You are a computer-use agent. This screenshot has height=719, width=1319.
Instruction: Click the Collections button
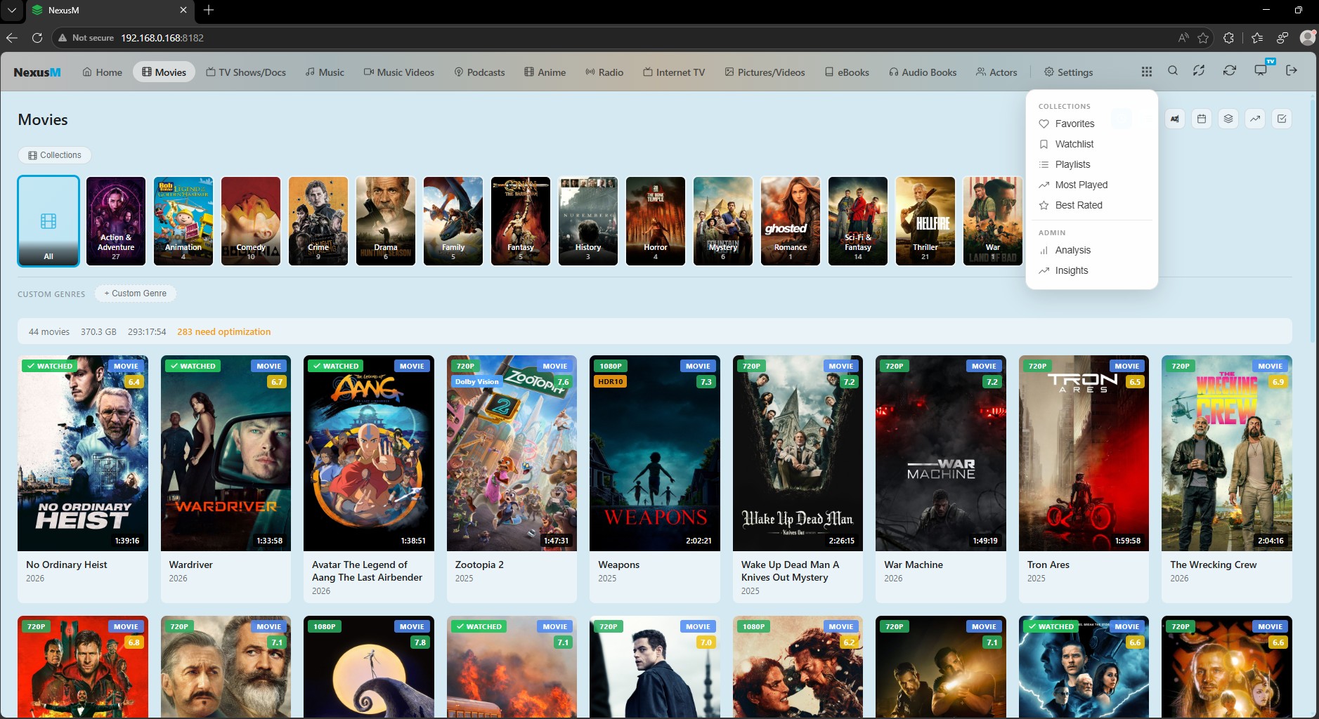pyautogui.click(x=54, y=155)
